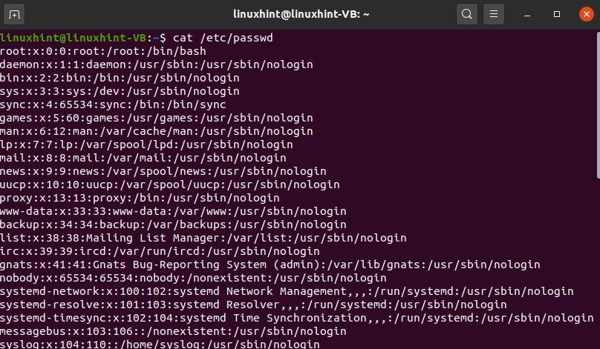Click the green linuxhint@linuxhint-VB prompt
Viewport: 600px width, 349px height.
pyautogui.click(x=74, y=38)
